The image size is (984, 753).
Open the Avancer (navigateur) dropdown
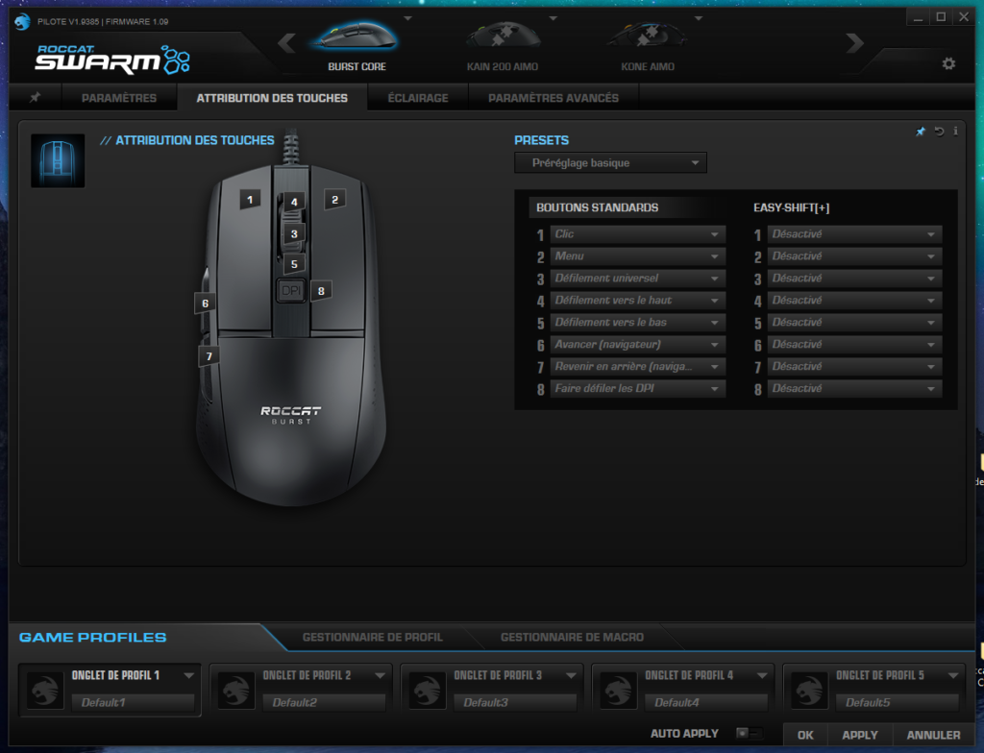pyautogui.click(x=638, y=345)
